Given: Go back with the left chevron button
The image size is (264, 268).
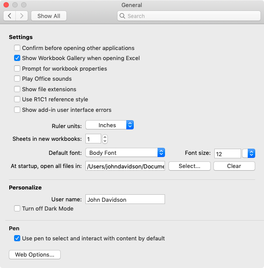Looking at the screenshot, I should coord(10,16).
